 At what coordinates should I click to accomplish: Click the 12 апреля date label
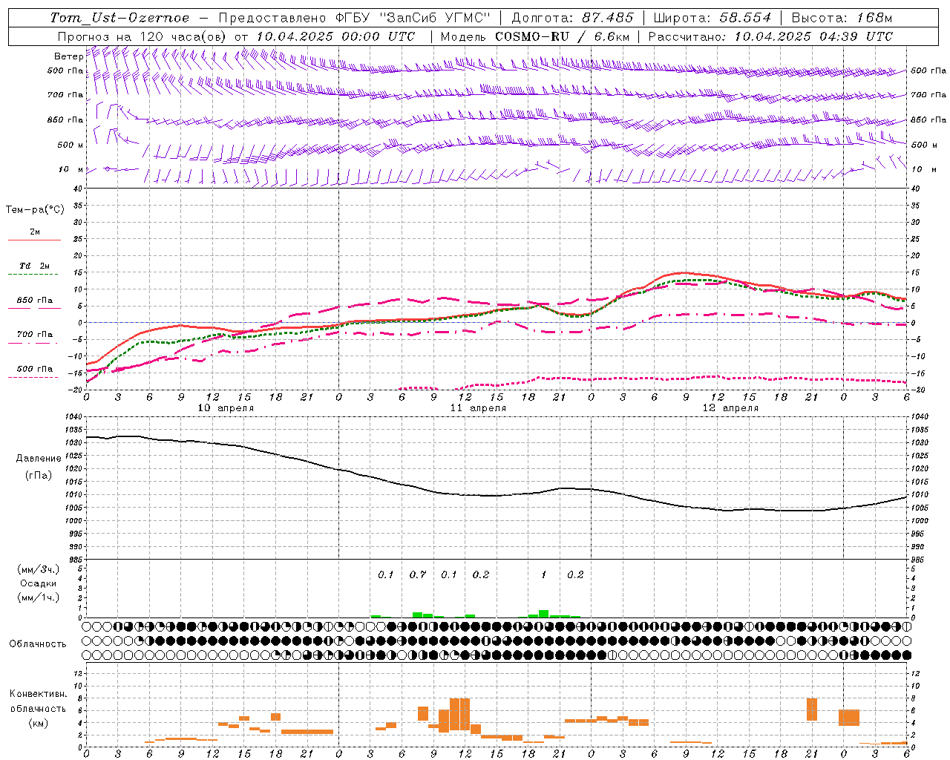tap(730, 408)
